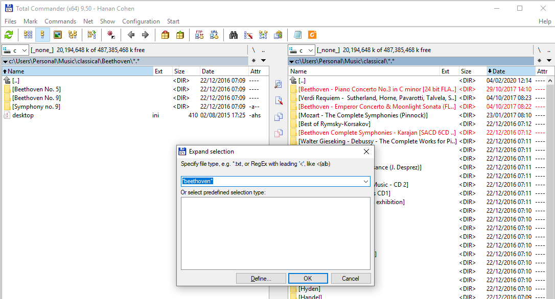Click the predefined selection type list box

[x=275, y=233]
